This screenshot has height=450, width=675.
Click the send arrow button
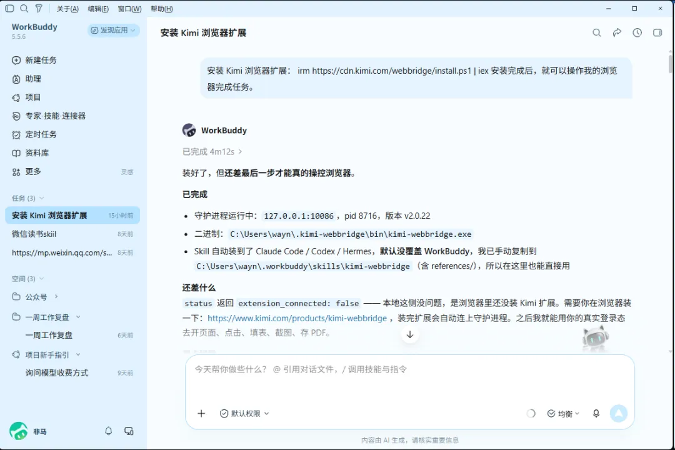[619, 413]
